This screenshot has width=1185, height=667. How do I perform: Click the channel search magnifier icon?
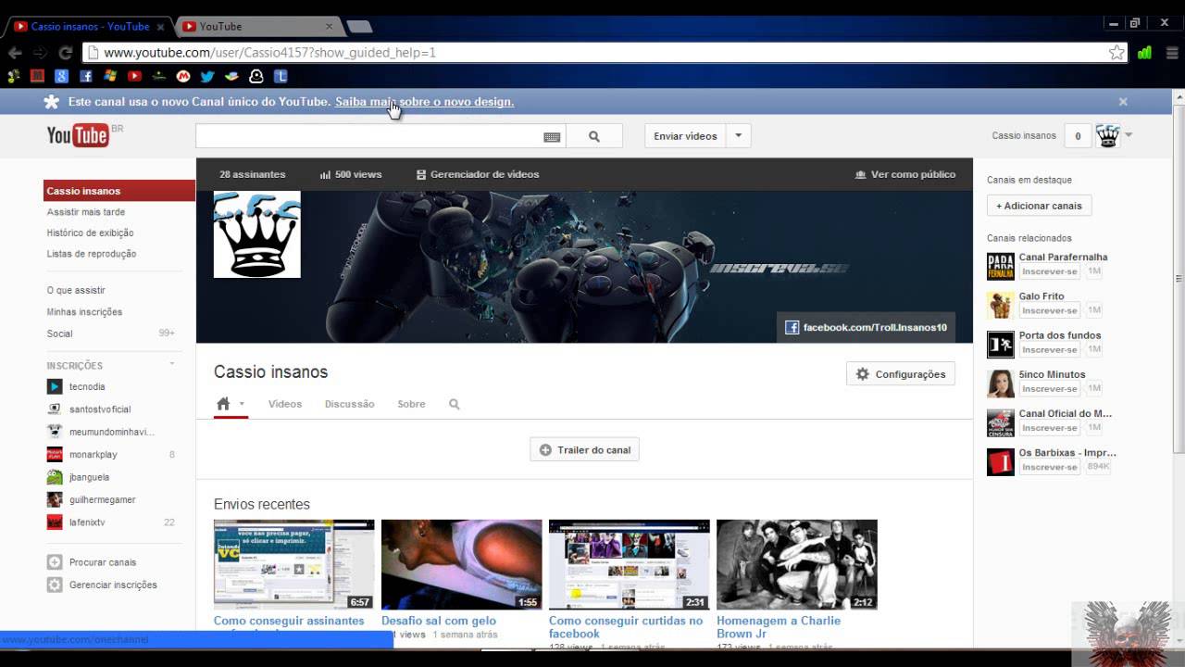pos(455,404)
